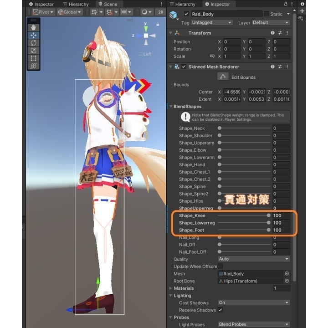328x328 pixels.
Task: Open the draw mode sphere icon
Action: [144, 12]
